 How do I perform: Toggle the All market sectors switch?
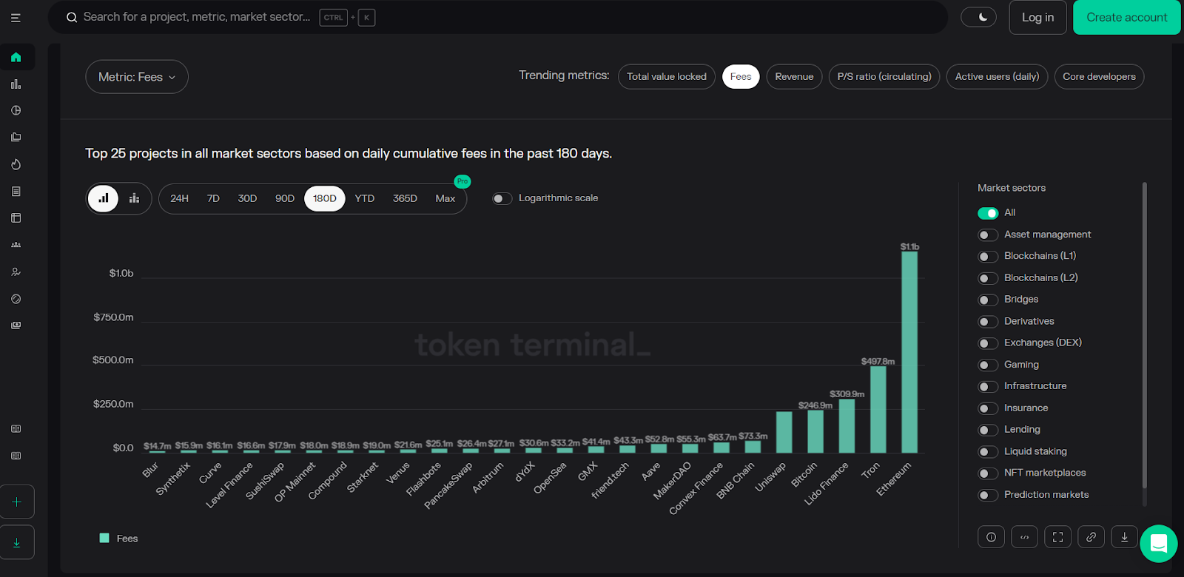(988, 213)
